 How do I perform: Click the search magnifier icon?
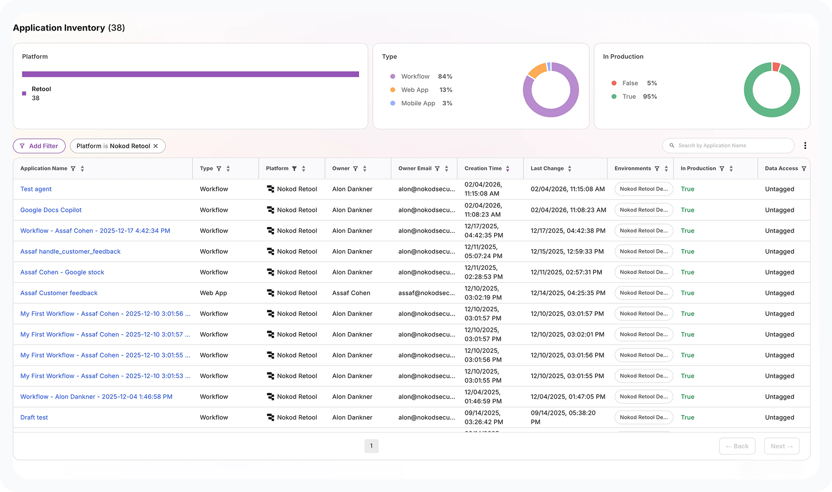tap(672, 146)
